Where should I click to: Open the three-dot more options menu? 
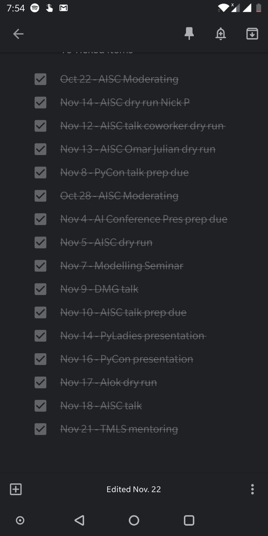[252, 489]
